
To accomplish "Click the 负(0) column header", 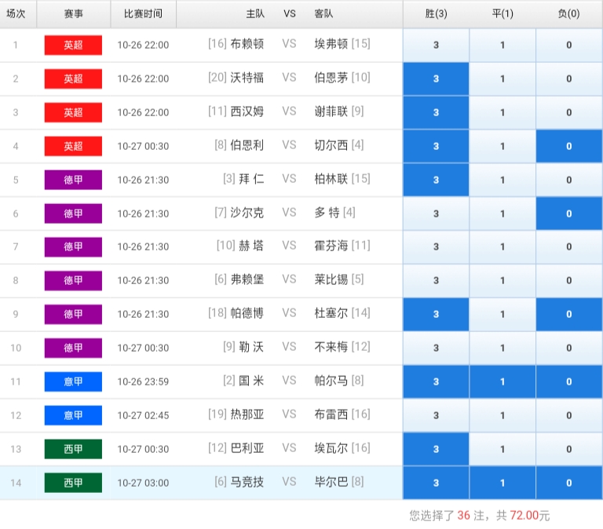I will coord(569,14).
